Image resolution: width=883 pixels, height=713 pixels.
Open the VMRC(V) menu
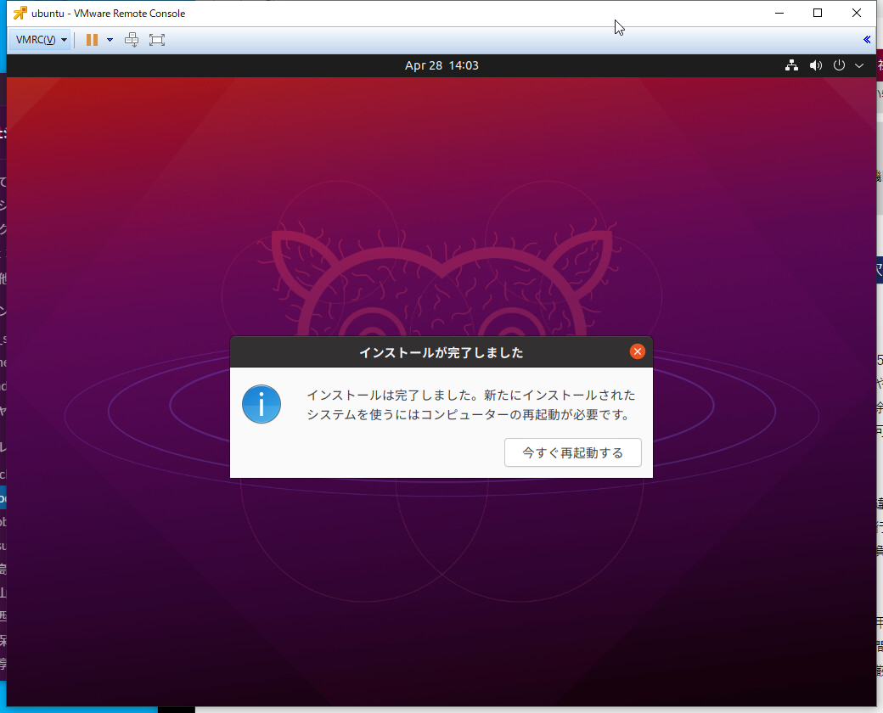pyautogui.click(x=41, y=39)
